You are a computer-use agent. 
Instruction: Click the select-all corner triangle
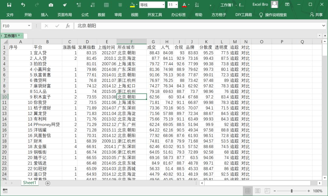(4, 42)
